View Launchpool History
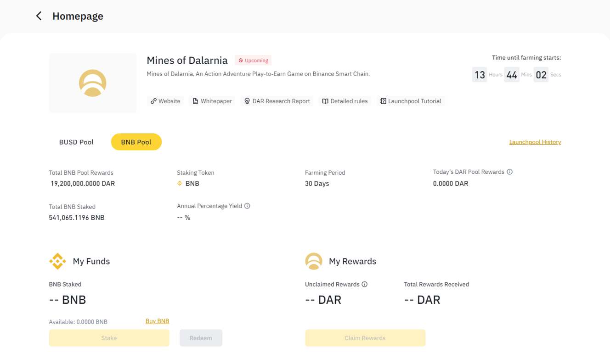This screenshot has height=352, width=610. (535, 142)
